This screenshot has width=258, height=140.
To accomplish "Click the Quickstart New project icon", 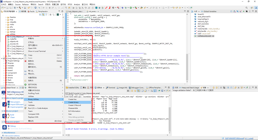I will [9, 102].
